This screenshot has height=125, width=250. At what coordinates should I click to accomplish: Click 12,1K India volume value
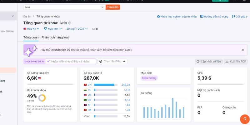127,90
